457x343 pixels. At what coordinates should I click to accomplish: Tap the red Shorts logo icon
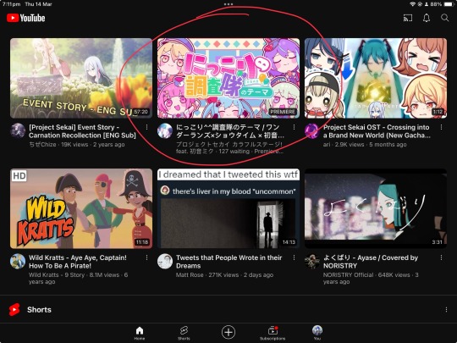[14, 310]
